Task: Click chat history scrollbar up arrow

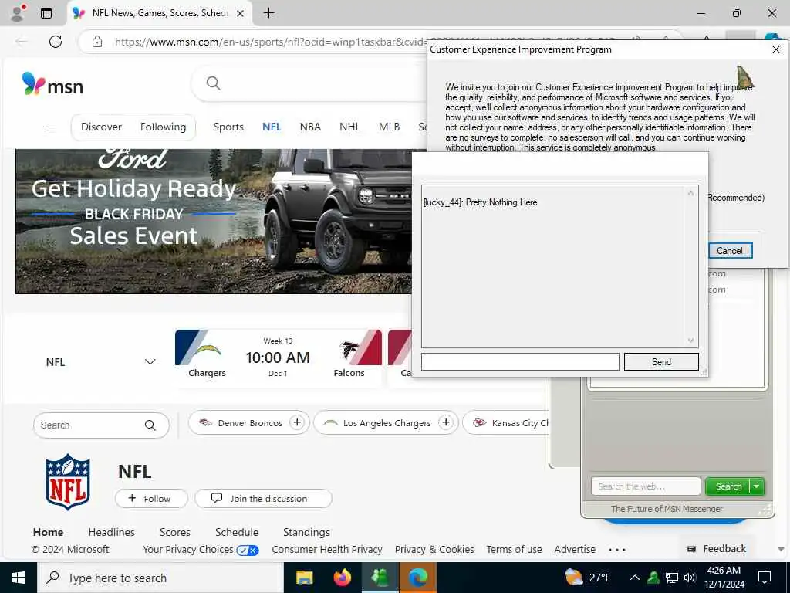Action: (x=690, y=193)
